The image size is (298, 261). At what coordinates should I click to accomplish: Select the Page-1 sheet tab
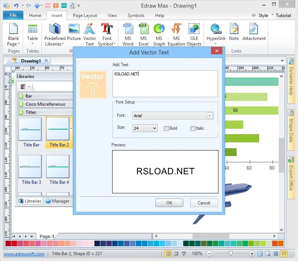click(47, 236)
